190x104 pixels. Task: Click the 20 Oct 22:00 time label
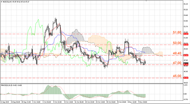click(90, 102)
